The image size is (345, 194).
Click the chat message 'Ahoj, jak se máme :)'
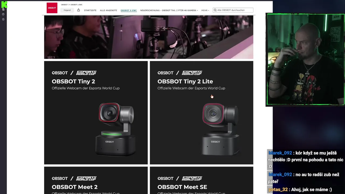click(312, 189)
